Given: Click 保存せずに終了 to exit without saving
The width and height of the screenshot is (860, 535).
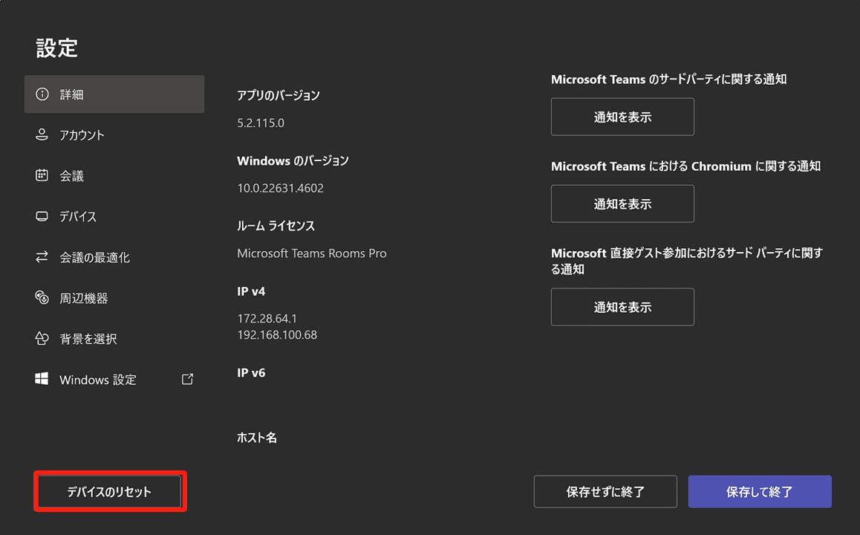Looking at the screenshot, I should (x=605, y=492).
